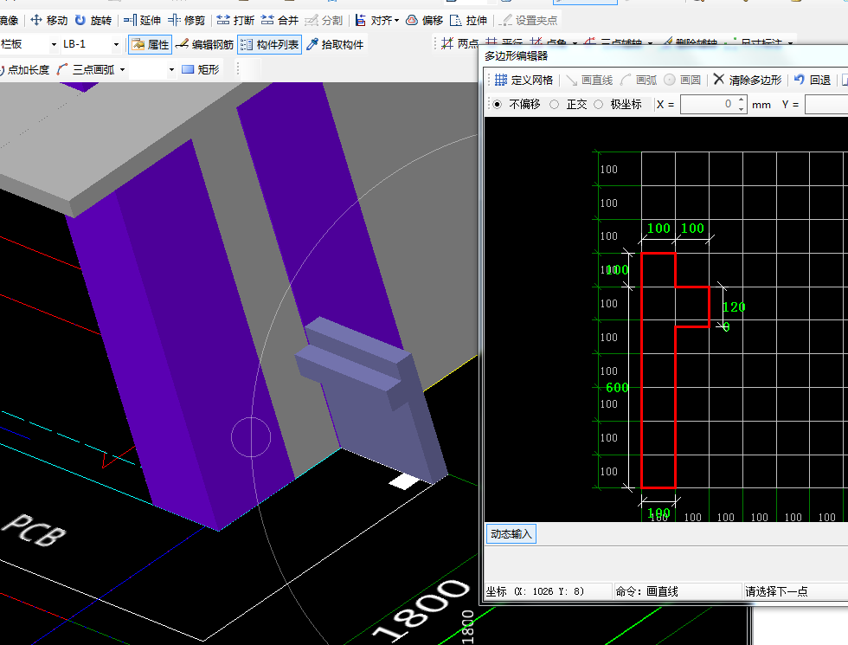Select the 旋转 (rotate) tool

[x=93, y=21]
